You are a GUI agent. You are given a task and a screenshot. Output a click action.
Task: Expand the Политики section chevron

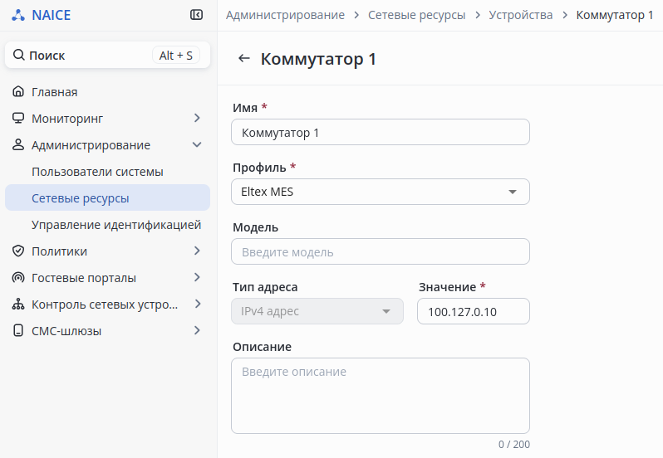point(197,251)
